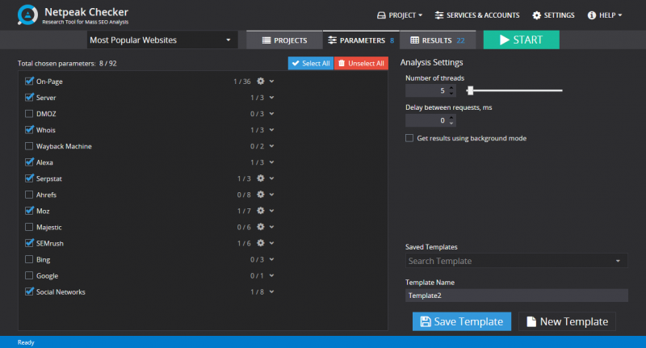Screen dimensions: 646x348
Task: Expand the SEMrush parameter group chevron
Action: (x=272, y=243)
